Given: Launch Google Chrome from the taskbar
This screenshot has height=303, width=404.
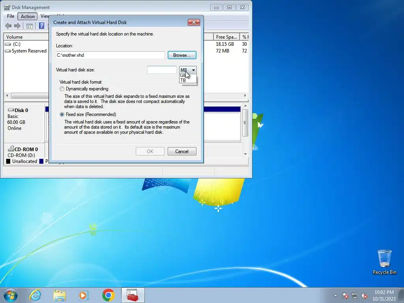Looking at the screenshot, I should (x=108, y=295).
